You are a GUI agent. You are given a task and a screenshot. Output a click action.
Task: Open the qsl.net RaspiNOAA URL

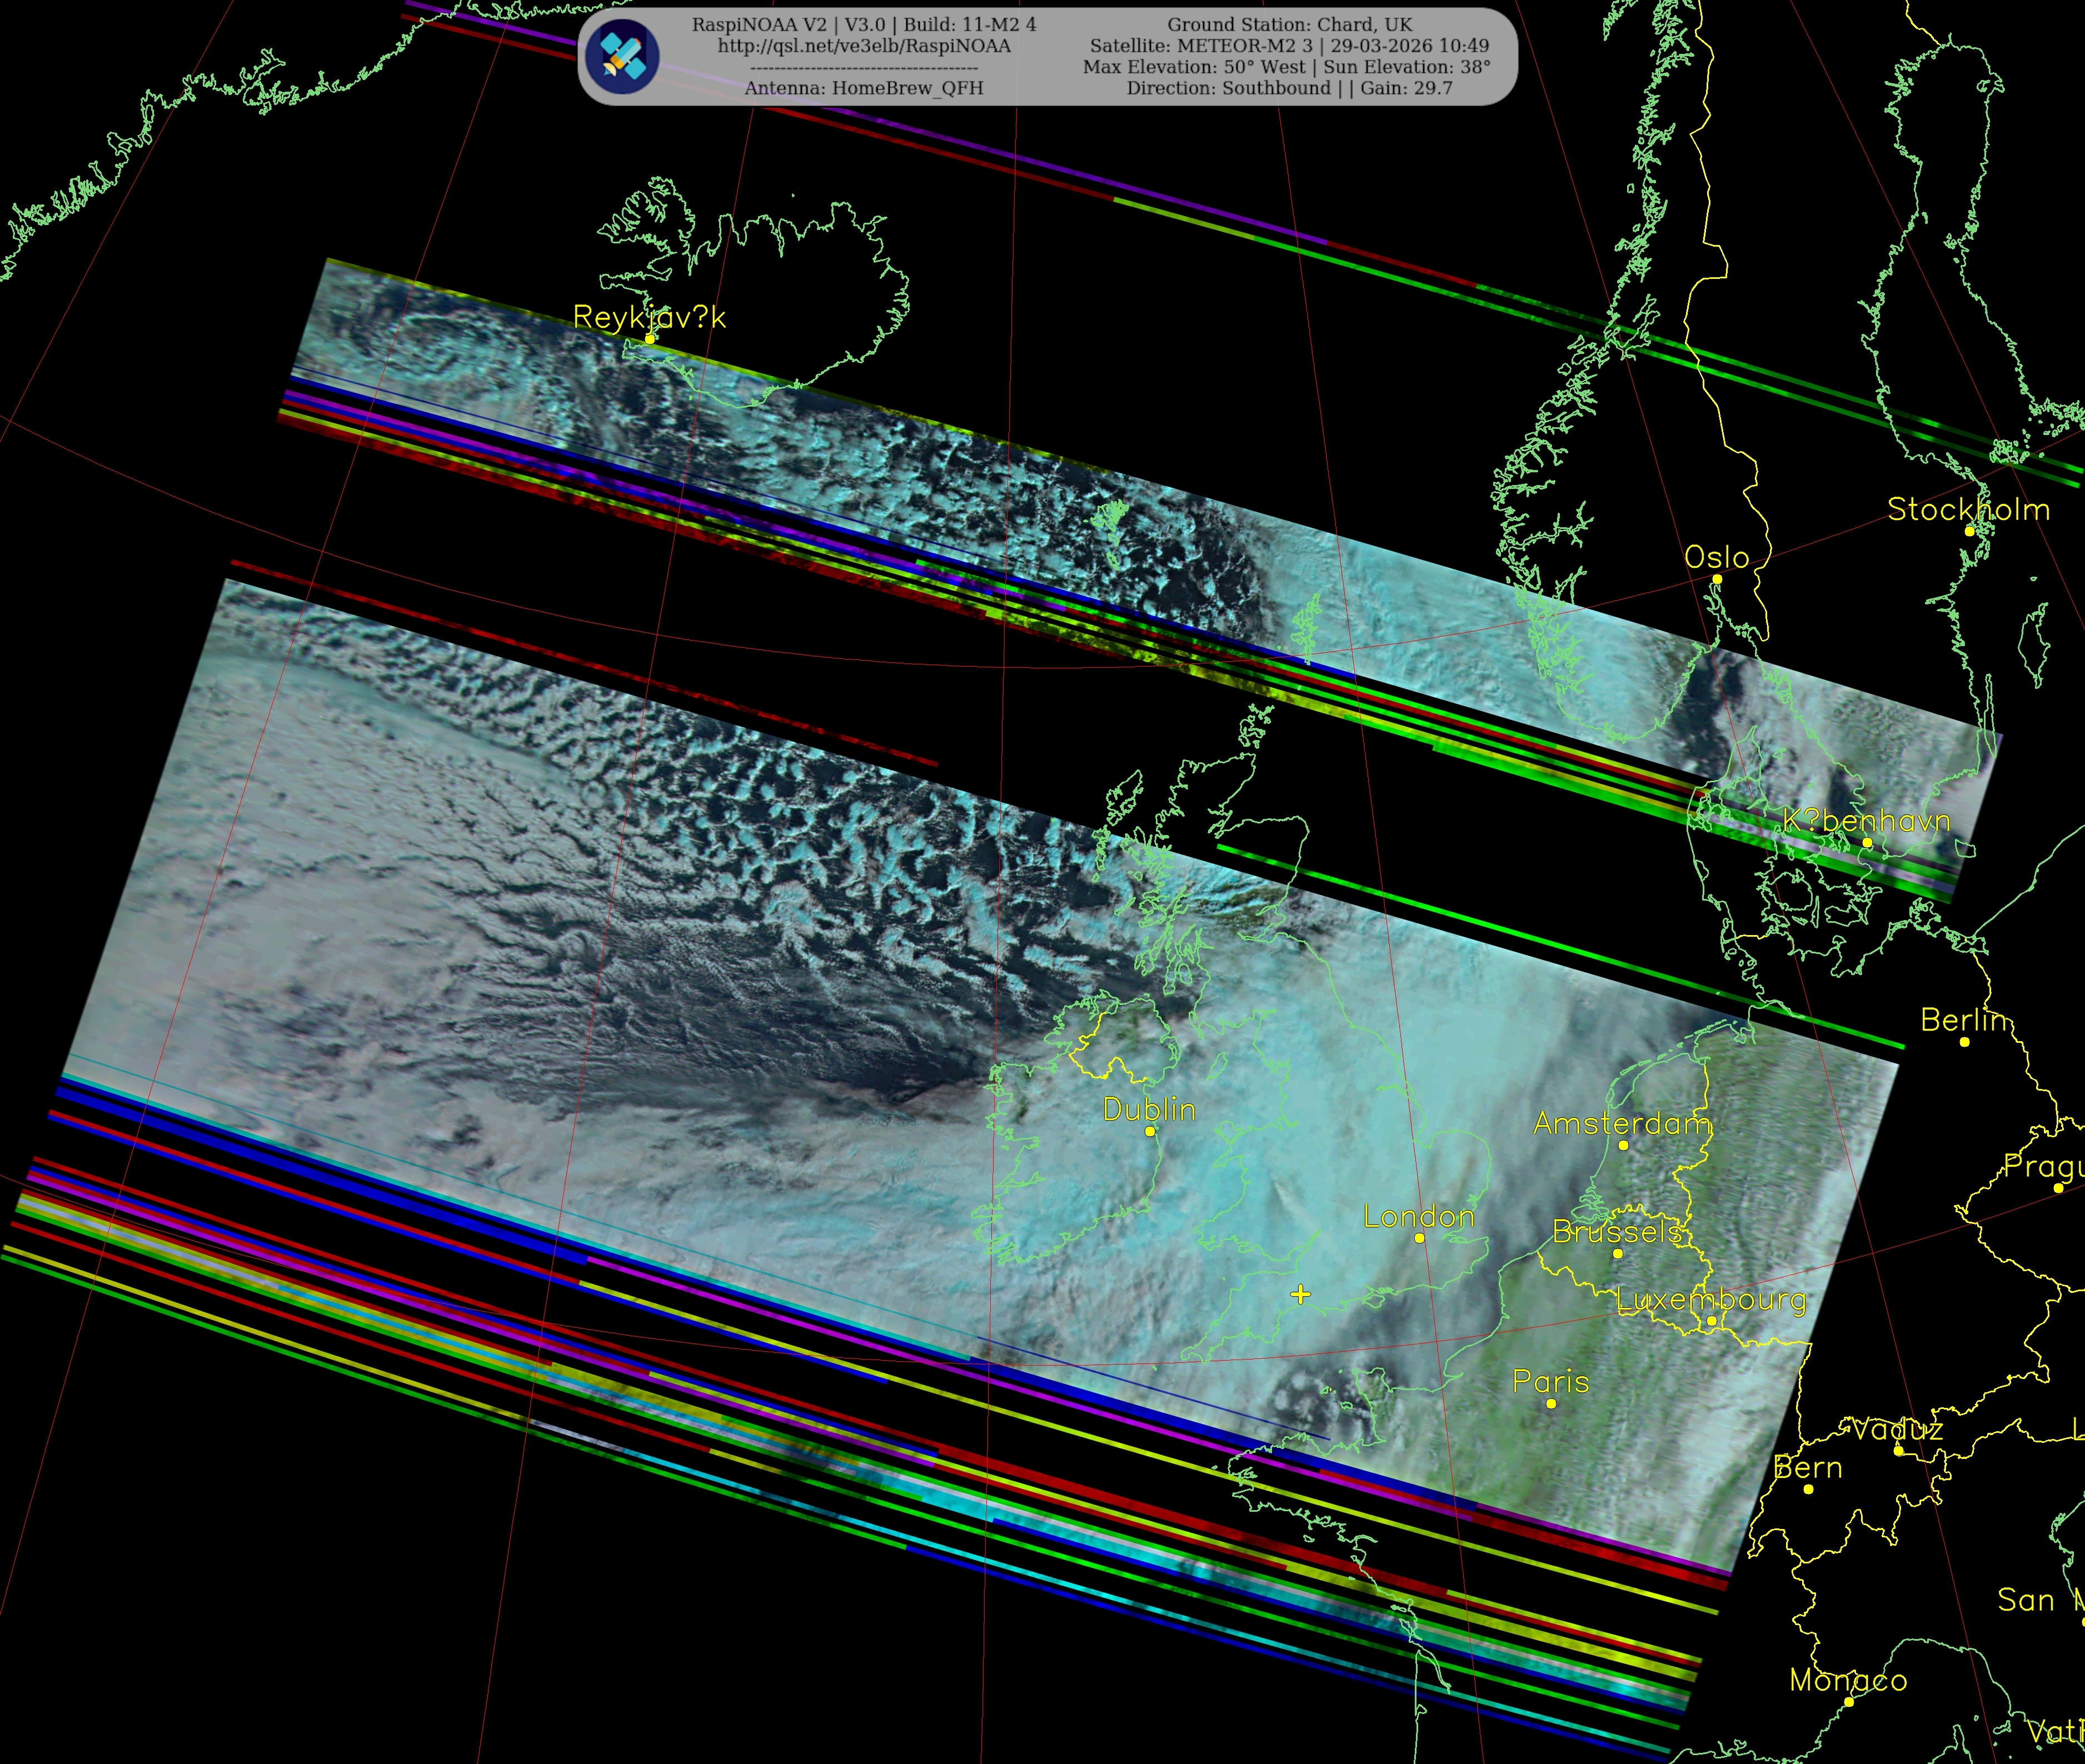point(864,46)
